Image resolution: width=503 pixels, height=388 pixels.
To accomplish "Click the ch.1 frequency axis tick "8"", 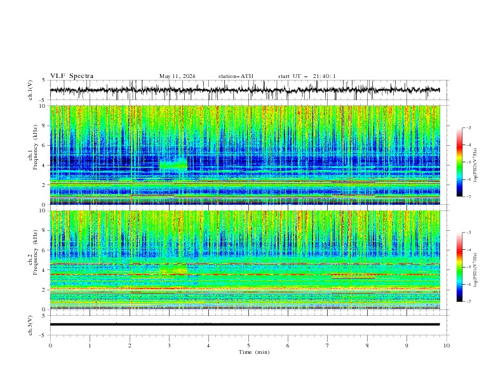I will (x=44, y=126).
